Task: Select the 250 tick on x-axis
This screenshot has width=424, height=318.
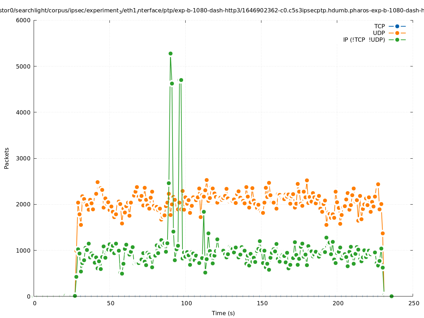Action: pos(413,303)
